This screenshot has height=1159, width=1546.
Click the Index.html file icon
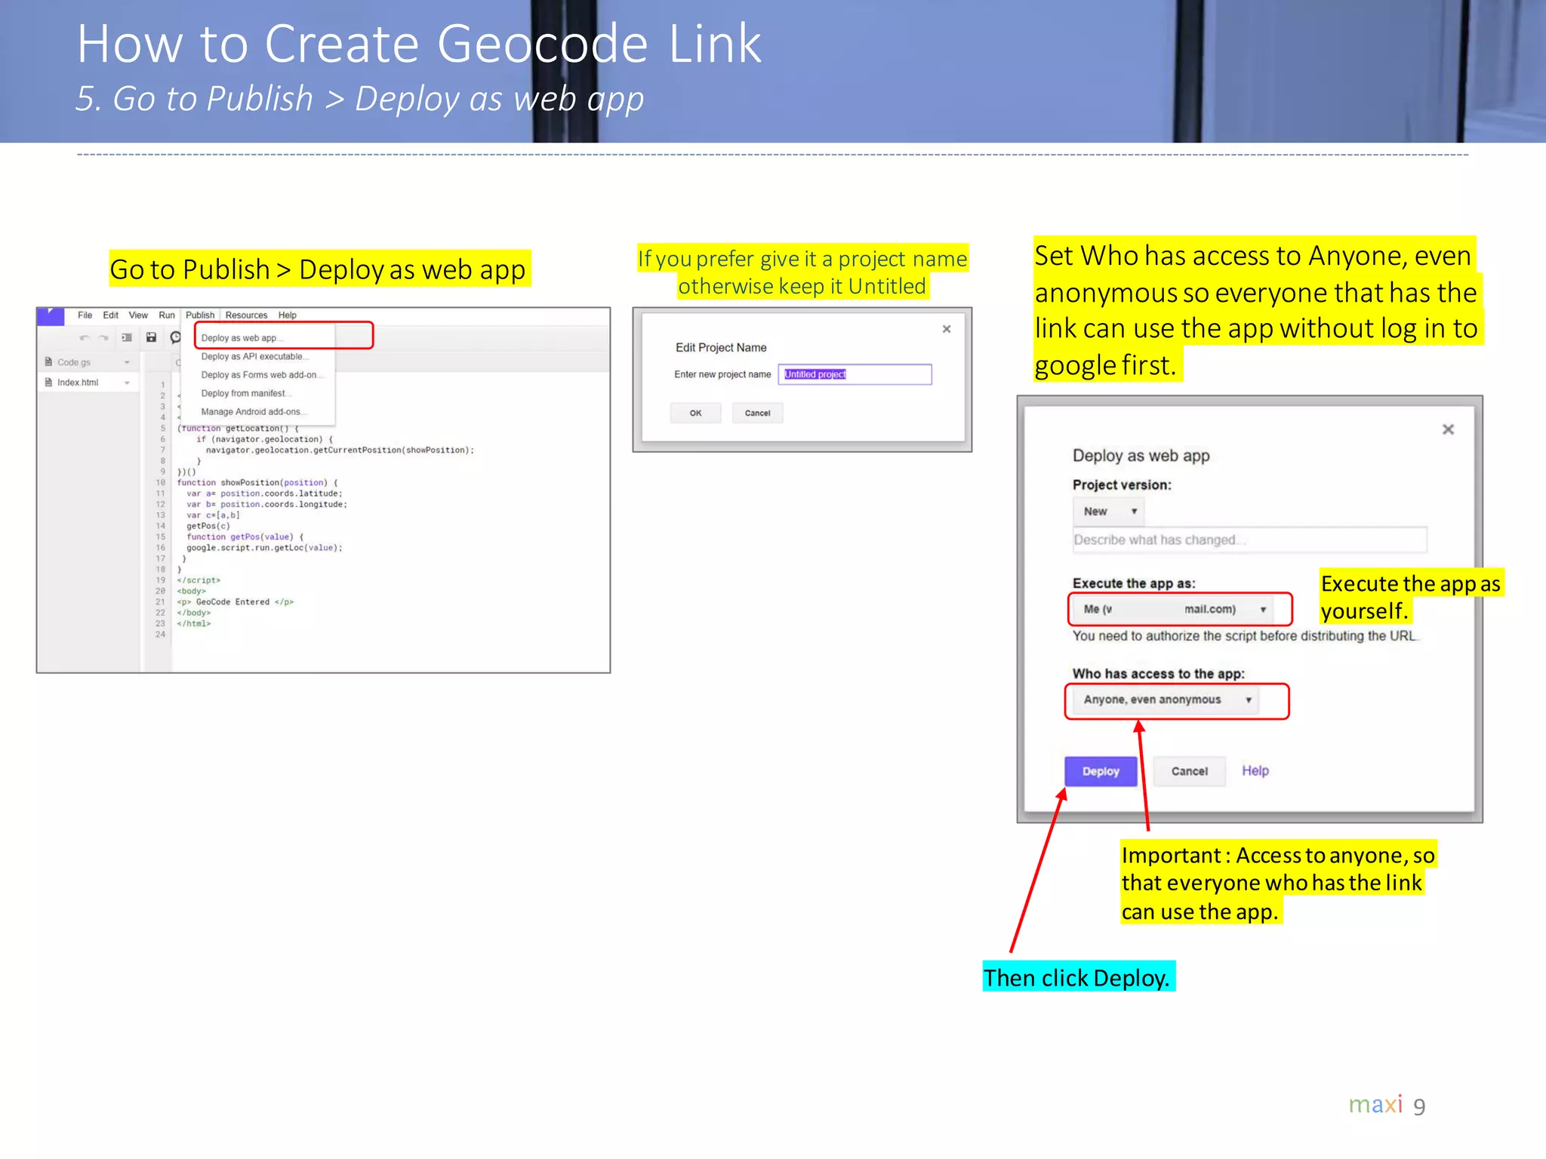pos(48,383)
